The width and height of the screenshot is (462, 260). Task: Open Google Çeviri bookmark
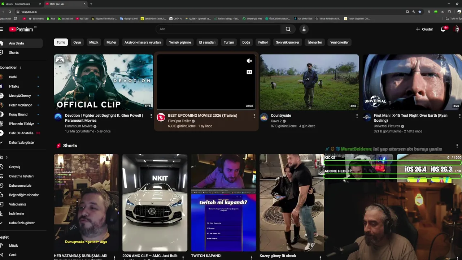(x=129, y=18)
